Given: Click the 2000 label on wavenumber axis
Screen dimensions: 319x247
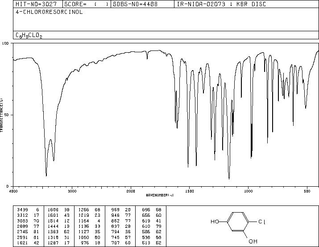Looking at the screenshot, I should click(131, 191).
